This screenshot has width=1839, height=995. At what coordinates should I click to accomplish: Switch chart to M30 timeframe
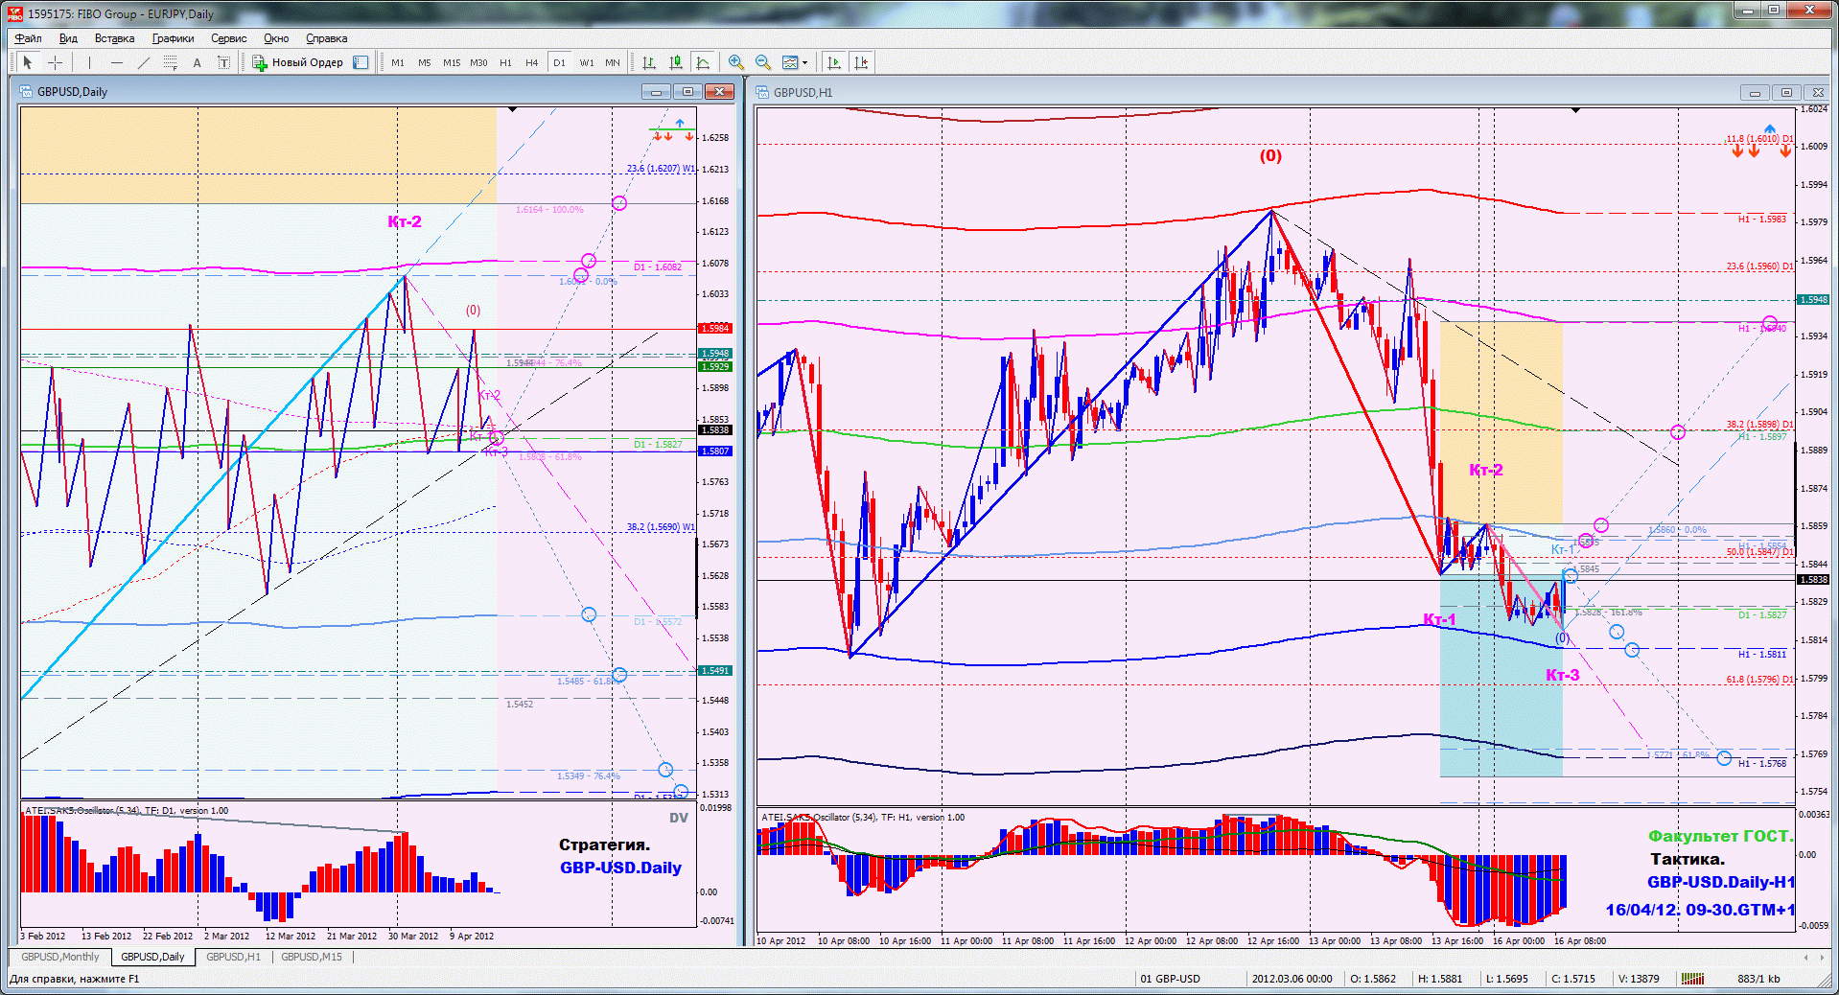478,62
